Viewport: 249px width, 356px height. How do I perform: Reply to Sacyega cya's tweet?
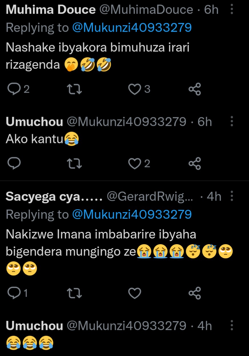pos(13,293)
